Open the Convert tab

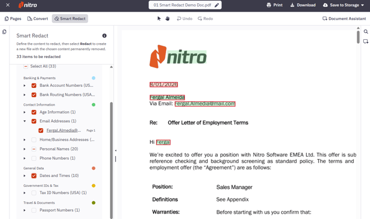[x=38, y=19]
